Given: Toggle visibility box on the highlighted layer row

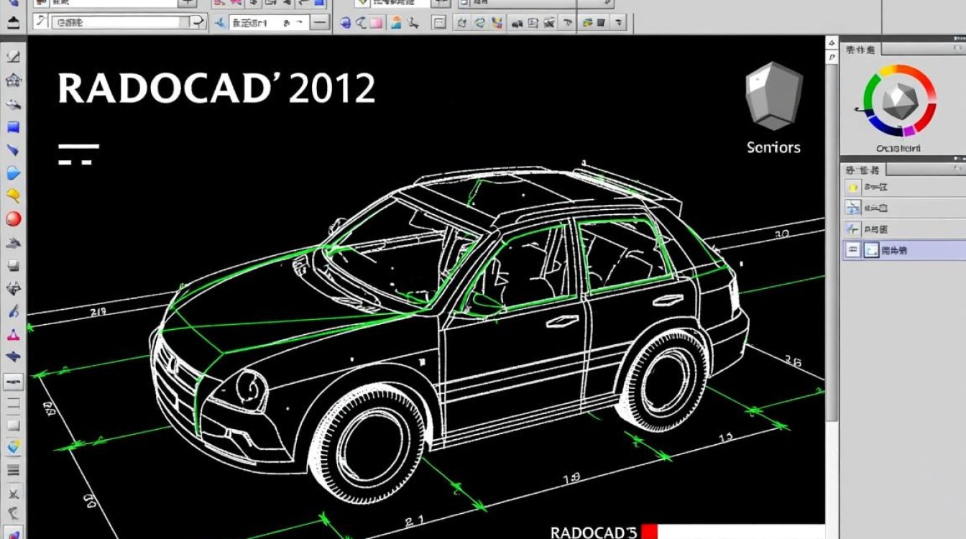Looking at the screenshot, I should (853, 250).
